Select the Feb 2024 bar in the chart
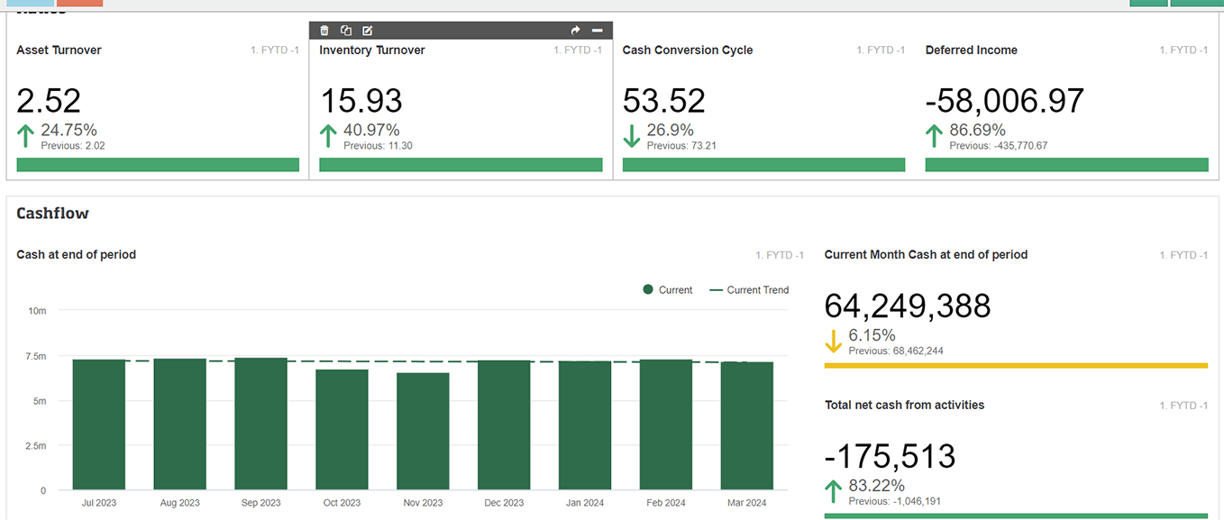Viewport: 1224px width, 520px height. 666,424
